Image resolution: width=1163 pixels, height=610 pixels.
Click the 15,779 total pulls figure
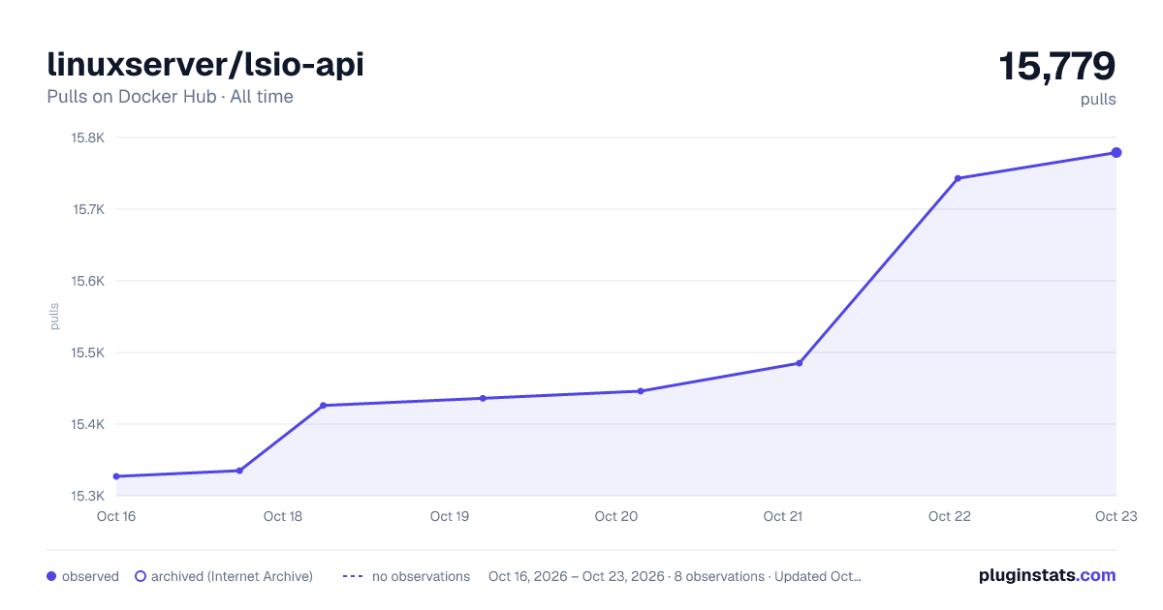point(1057,67)
